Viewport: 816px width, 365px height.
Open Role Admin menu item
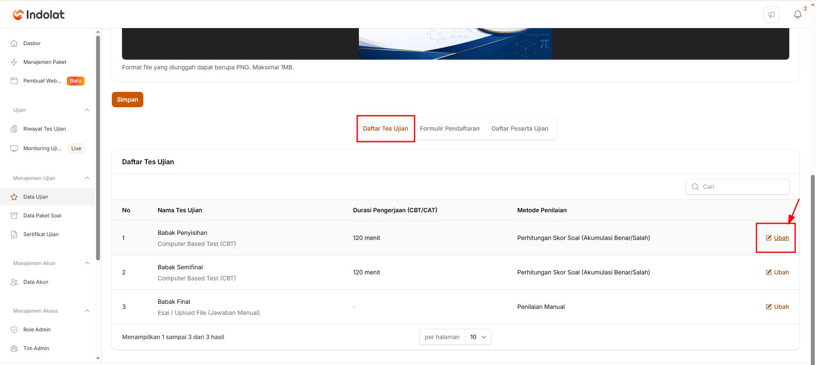tap(47, 330)
